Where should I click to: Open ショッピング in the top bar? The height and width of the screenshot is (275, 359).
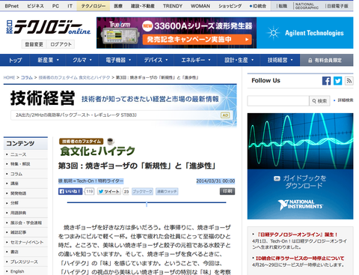230,6
